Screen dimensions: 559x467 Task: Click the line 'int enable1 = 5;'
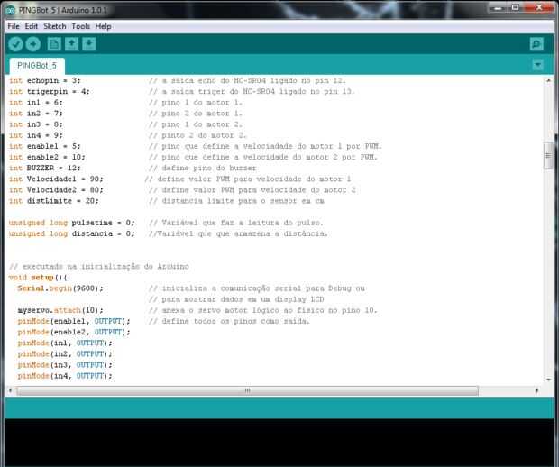point(45,146)
